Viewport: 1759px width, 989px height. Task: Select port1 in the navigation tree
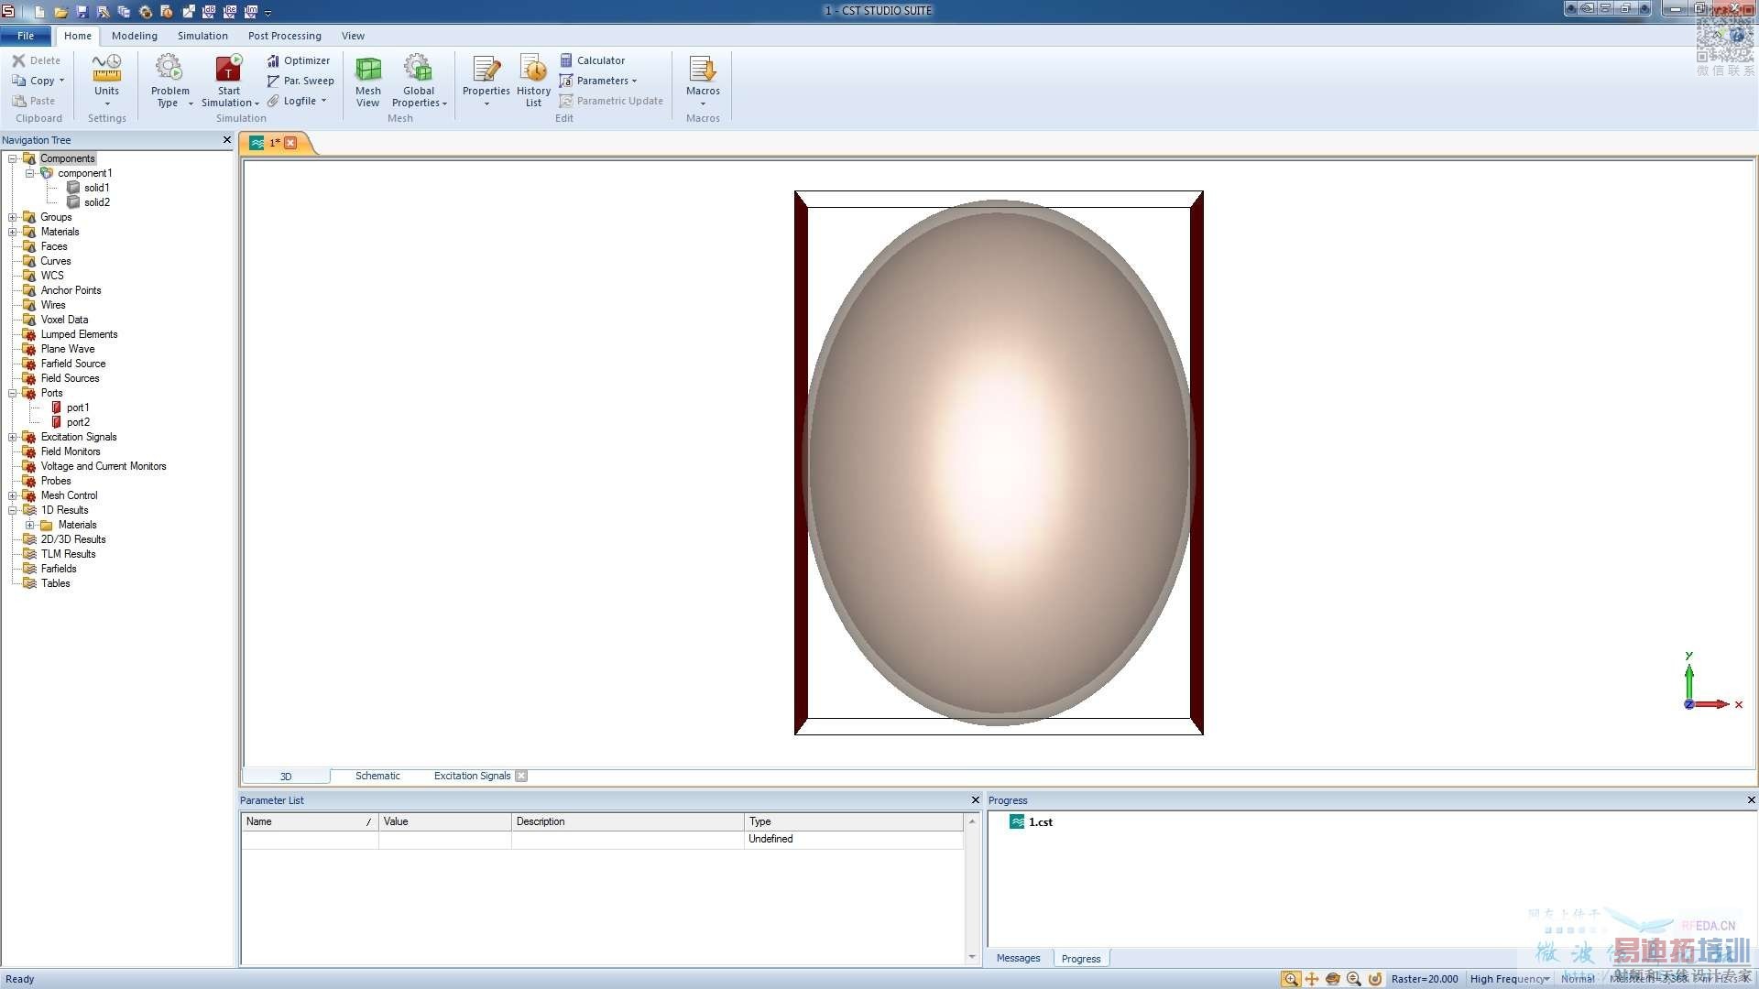point(77,408)
